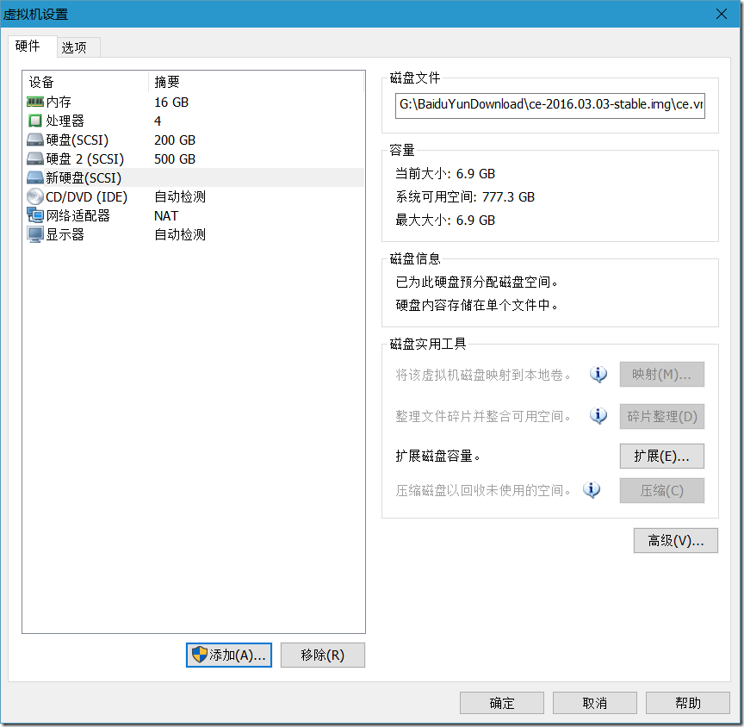Click the 硬盘(SCSI) disk drive icon

pos(35,140)
